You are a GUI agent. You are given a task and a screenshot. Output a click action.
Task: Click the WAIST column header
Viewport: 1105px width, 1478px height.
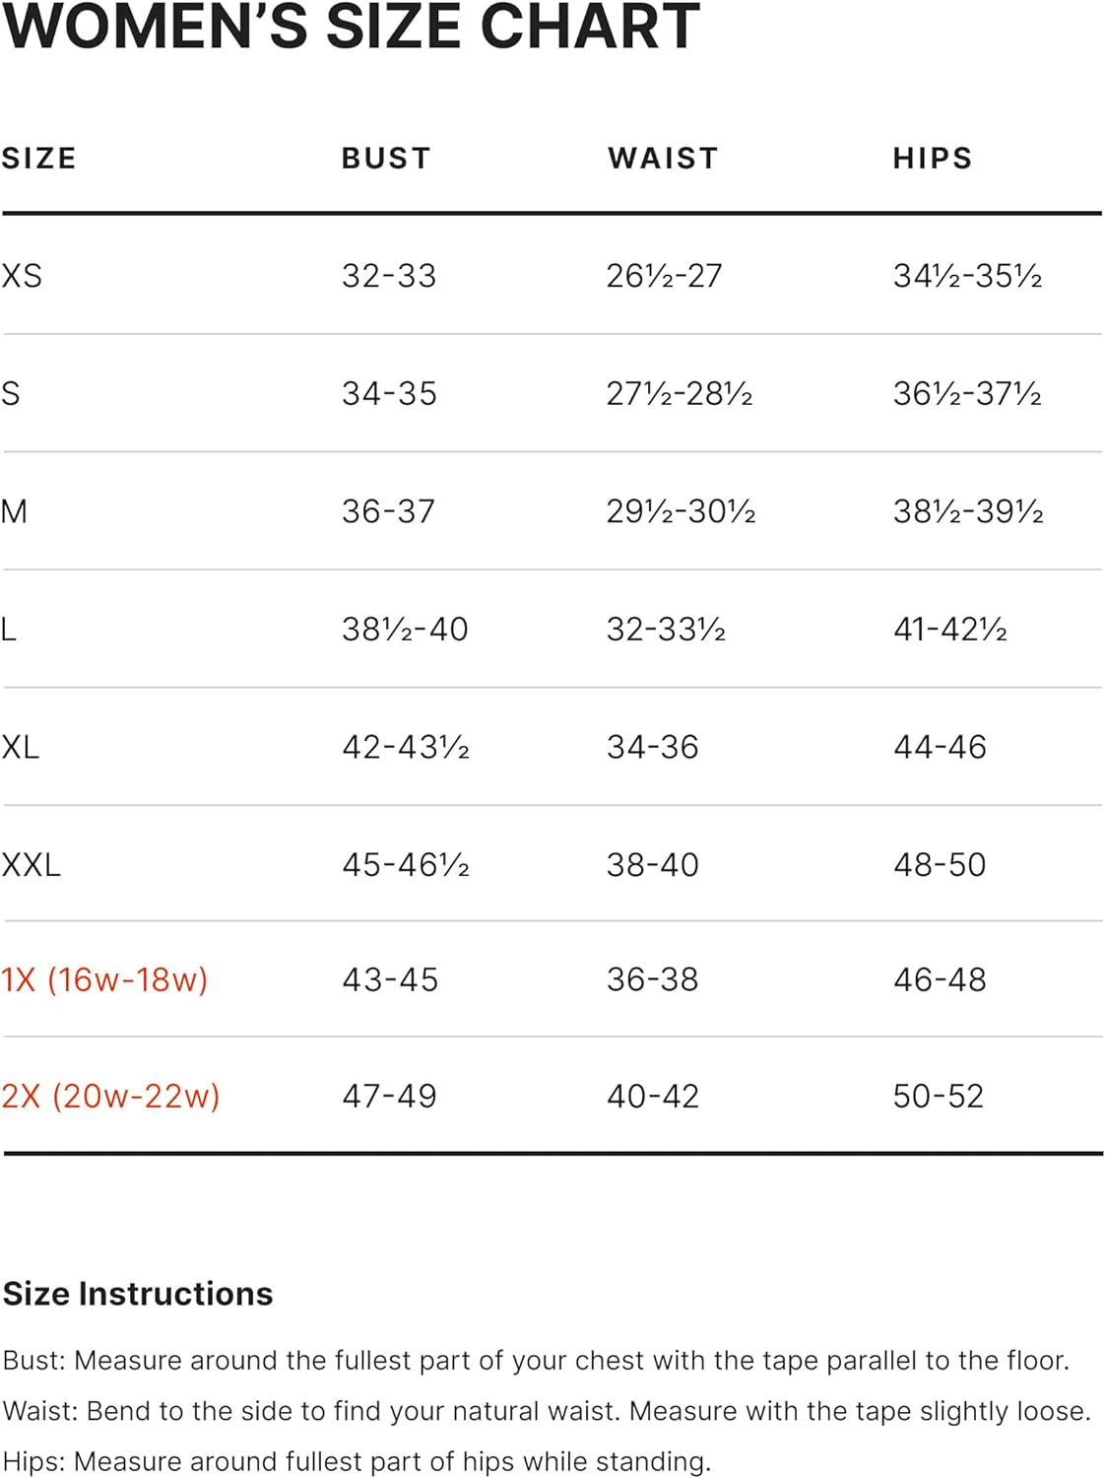[x=663, y=159]
